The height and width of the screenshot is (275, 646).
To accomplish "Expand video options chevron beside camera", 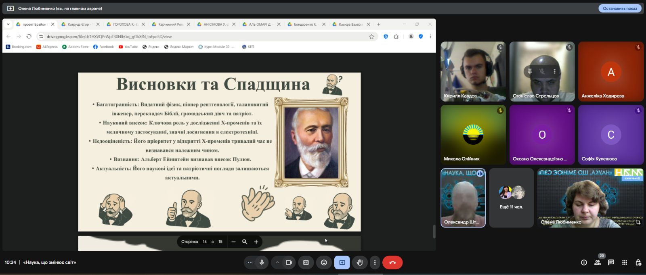I will click(277, 262).
